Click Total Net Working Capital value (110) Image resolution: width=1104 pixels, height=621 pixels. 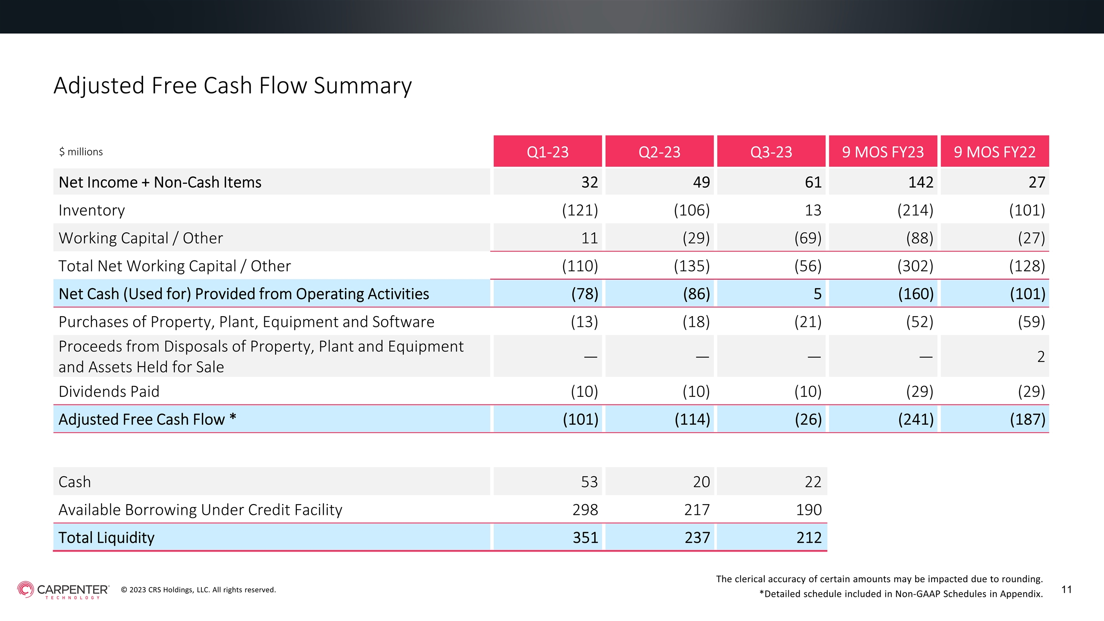pos(580,266)
